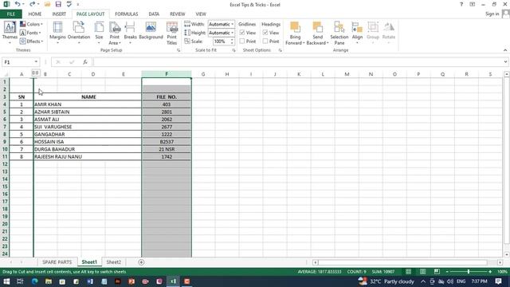The width and height of the screenshot is (510, 287).
Task: Open the Name Box dropdown
Action: tap(36, 62)
